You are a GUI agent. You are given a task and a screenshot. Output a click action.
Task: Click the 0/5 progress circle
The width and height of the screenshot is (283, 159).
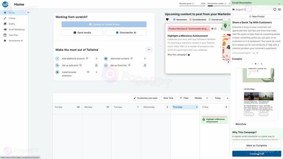[x=149, y=49]
